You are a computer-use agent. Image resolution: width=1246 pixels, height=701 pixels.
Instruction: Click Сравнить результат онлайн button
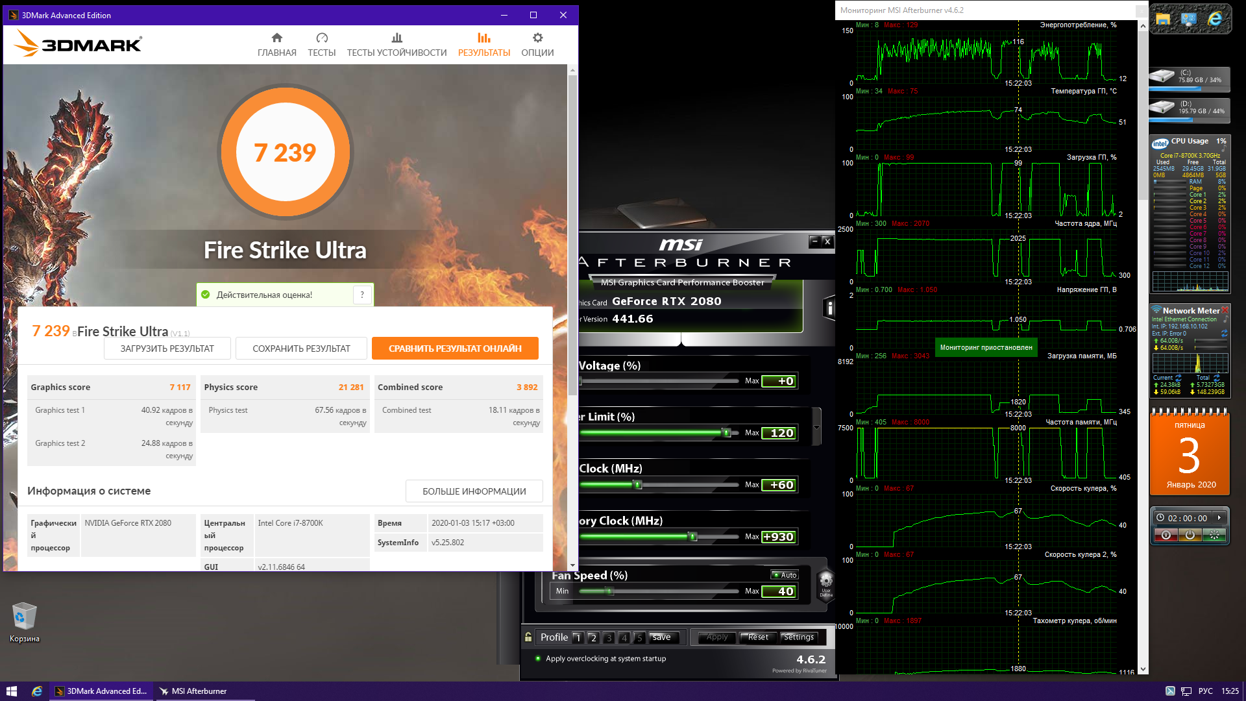455,349
